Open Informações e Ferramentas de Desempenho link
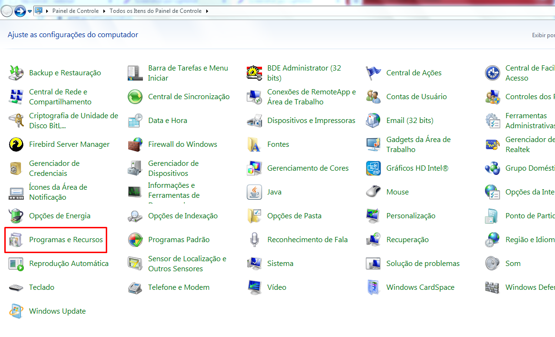 [x=174, y=193]
